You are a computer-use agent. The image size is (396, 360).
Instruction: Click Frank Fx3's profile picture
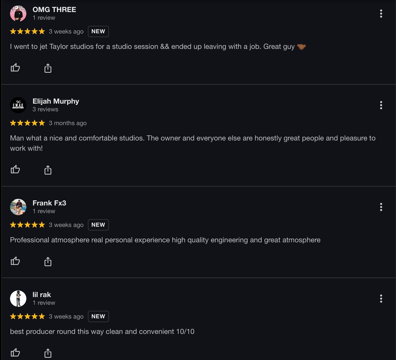click(18, 207)
